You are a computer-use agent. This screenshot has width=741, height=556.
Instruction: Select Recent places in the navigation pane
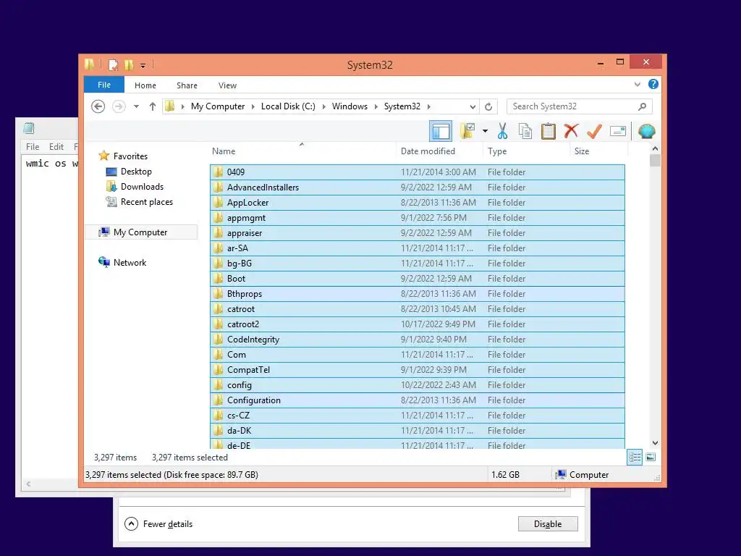140,202
